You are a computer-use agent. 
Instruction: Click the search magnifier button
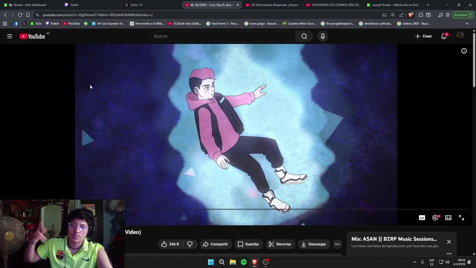(x=304, y=36)
